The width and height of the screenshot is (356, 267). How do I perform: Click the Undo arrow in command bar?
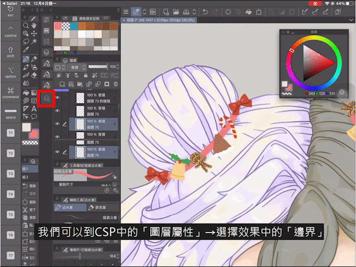[x=206, y=11]
